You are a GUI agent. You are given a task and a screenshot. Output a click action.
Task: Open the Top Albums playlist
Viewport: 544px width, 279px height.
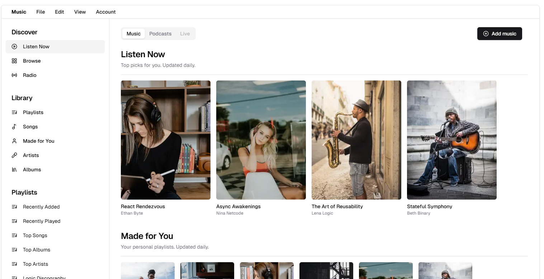coord(55,250)
